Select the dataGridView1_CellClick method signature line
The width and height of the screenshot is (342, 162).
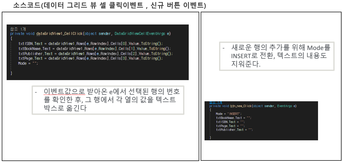90,33
